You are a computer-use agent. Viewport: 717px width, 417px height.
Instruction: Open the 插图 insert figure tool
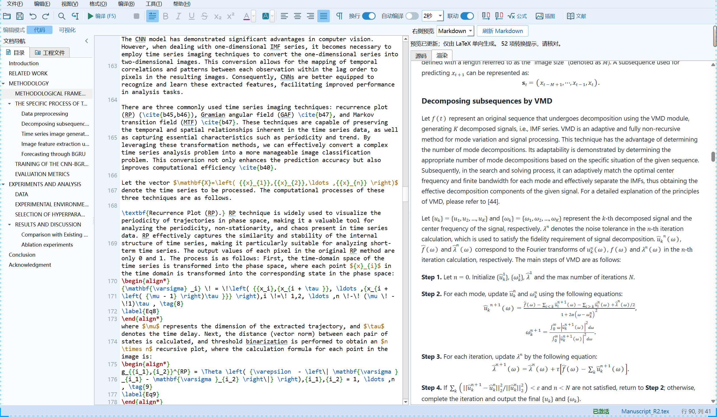click(545, 16)
